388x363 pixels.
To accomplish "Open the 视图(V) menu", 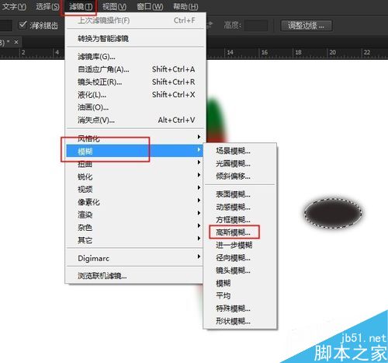I will 114,6.
